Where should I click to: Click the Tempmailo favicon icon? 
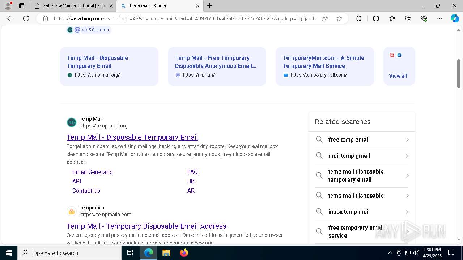(72, 211)
